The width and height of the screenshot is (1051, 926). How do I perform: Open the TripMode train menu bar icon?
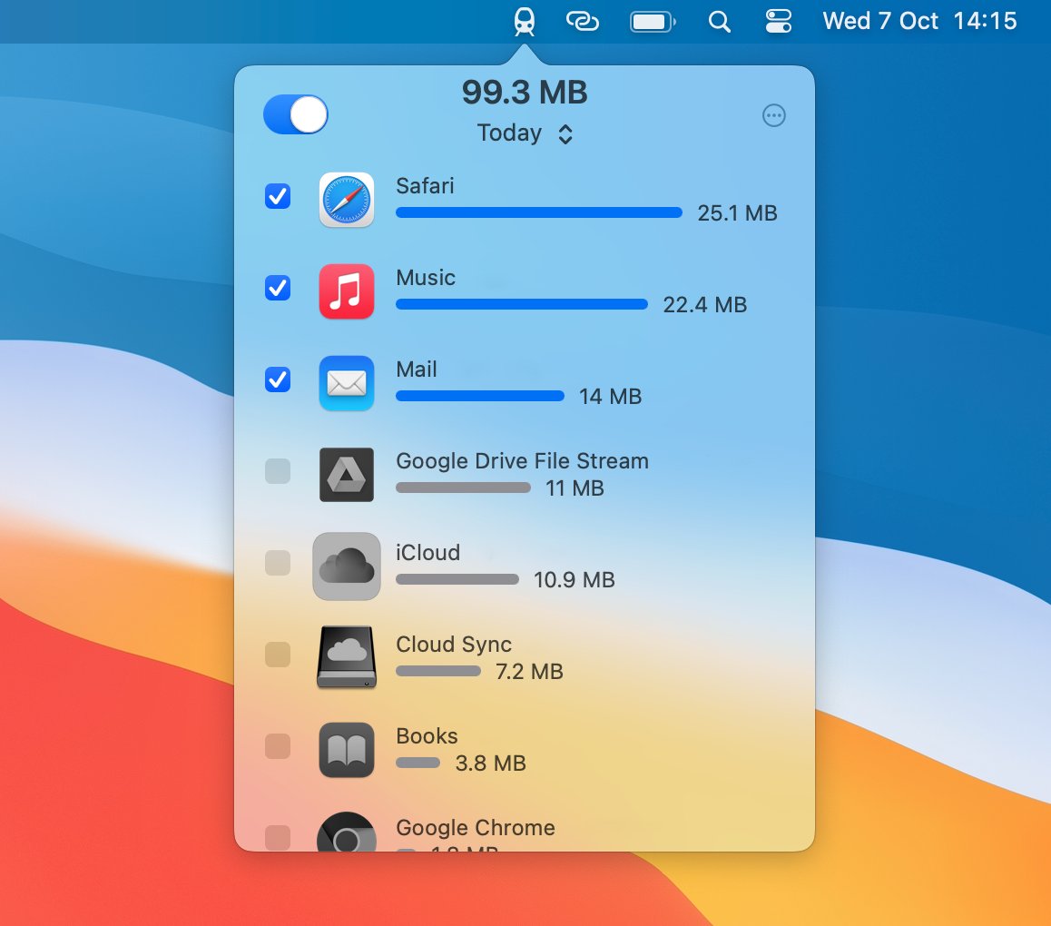(525, 22)
